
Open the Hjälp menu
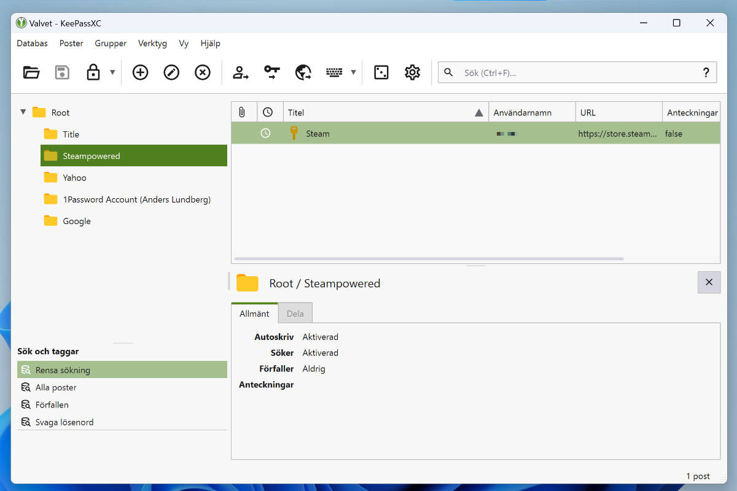211,44
